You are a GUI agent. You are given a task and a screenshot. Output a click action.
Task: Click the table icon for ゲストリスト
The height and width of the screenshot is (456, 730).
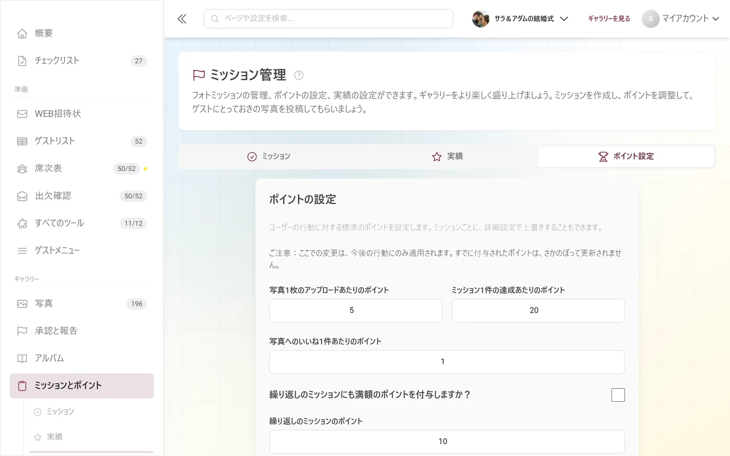pyautogui.click(x=22, y=141)
